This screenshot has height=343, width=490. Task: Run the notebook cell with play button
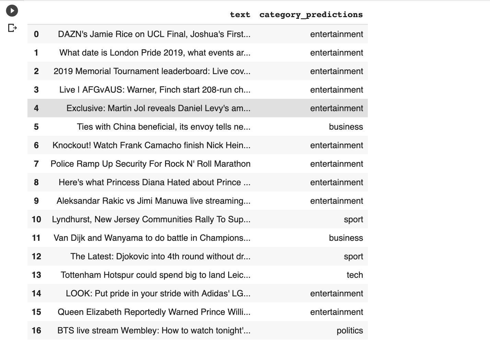[12, 11]
